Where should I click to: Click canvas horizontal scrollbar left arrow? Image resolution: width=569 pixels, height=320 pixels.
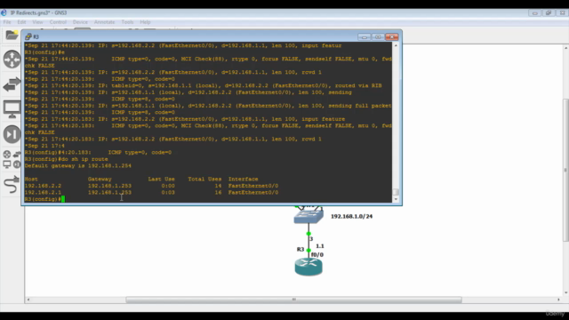[28, 300]
